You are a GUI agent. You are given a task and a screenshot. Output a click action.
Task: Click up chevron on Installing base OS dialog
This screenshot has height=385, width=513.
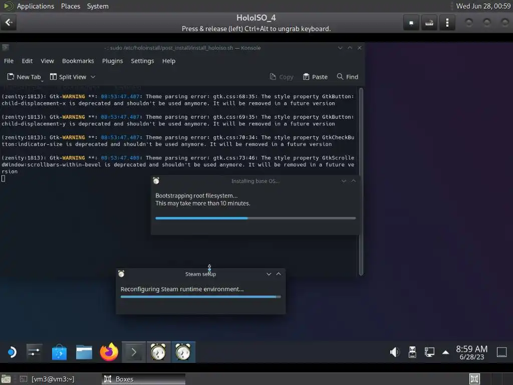pyautogui.click(x=354, y=181)
